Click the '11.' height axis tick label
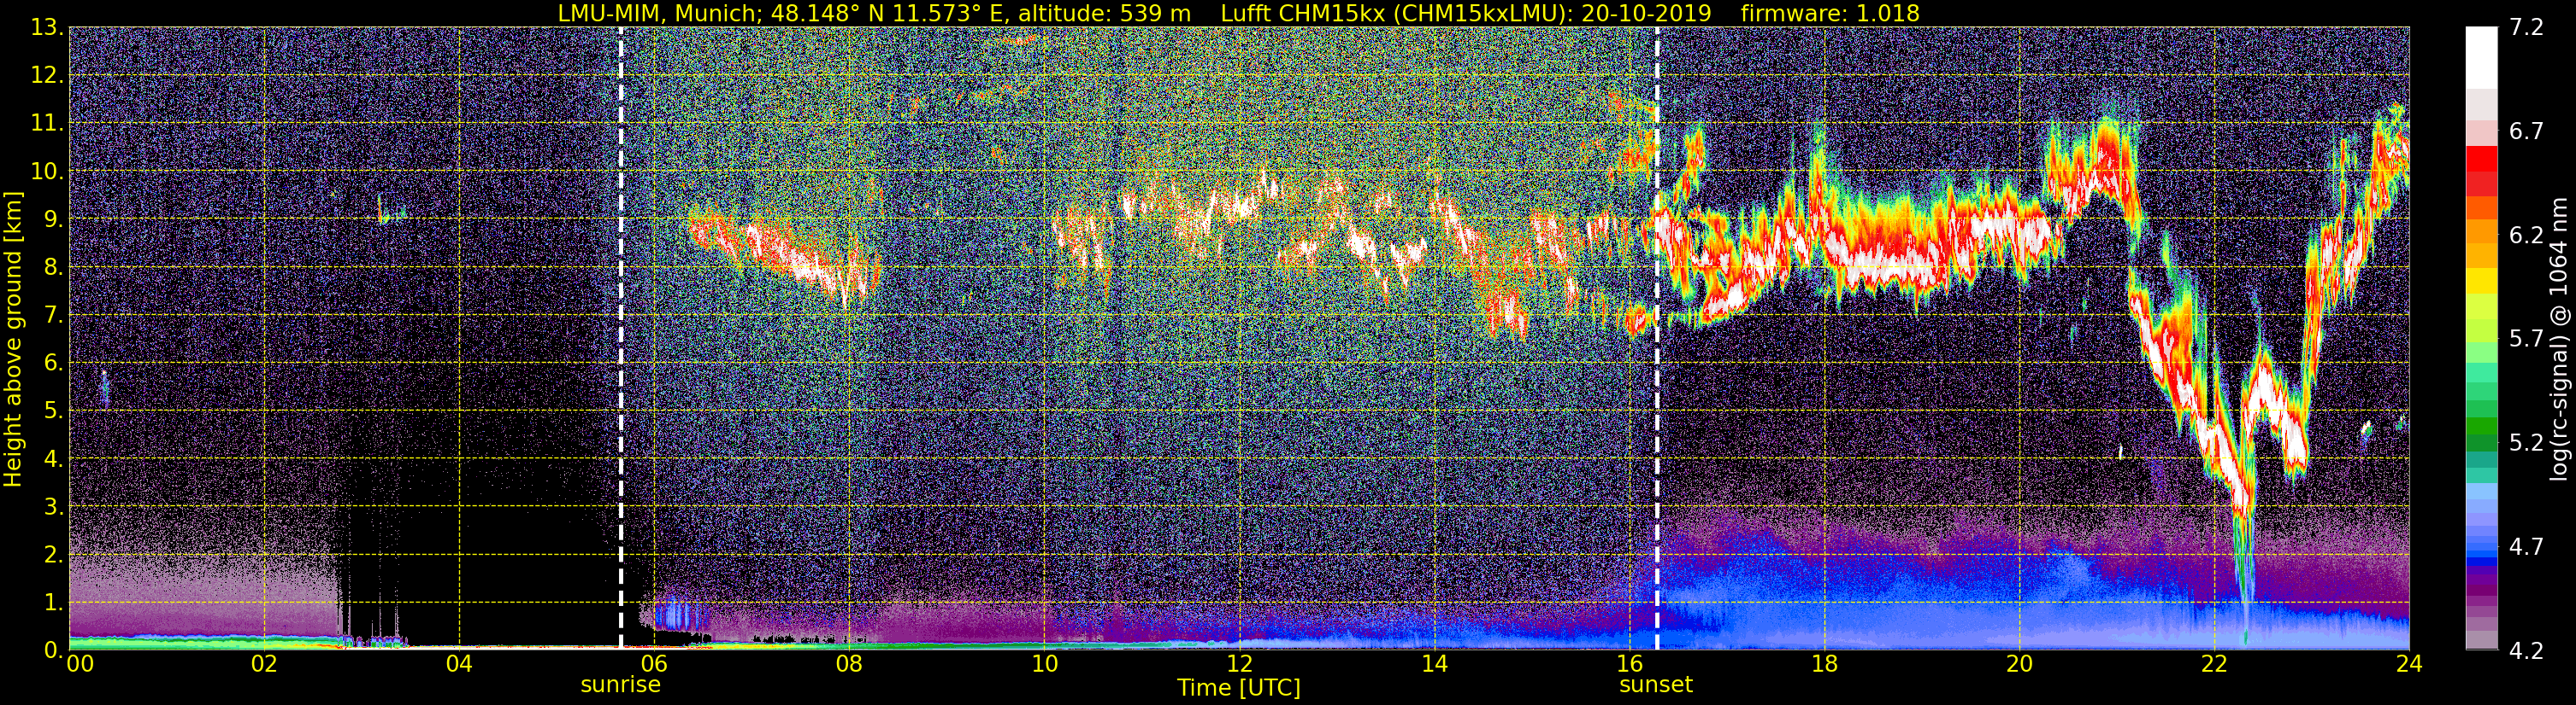The image size is (2576, 705). point(47,124)
